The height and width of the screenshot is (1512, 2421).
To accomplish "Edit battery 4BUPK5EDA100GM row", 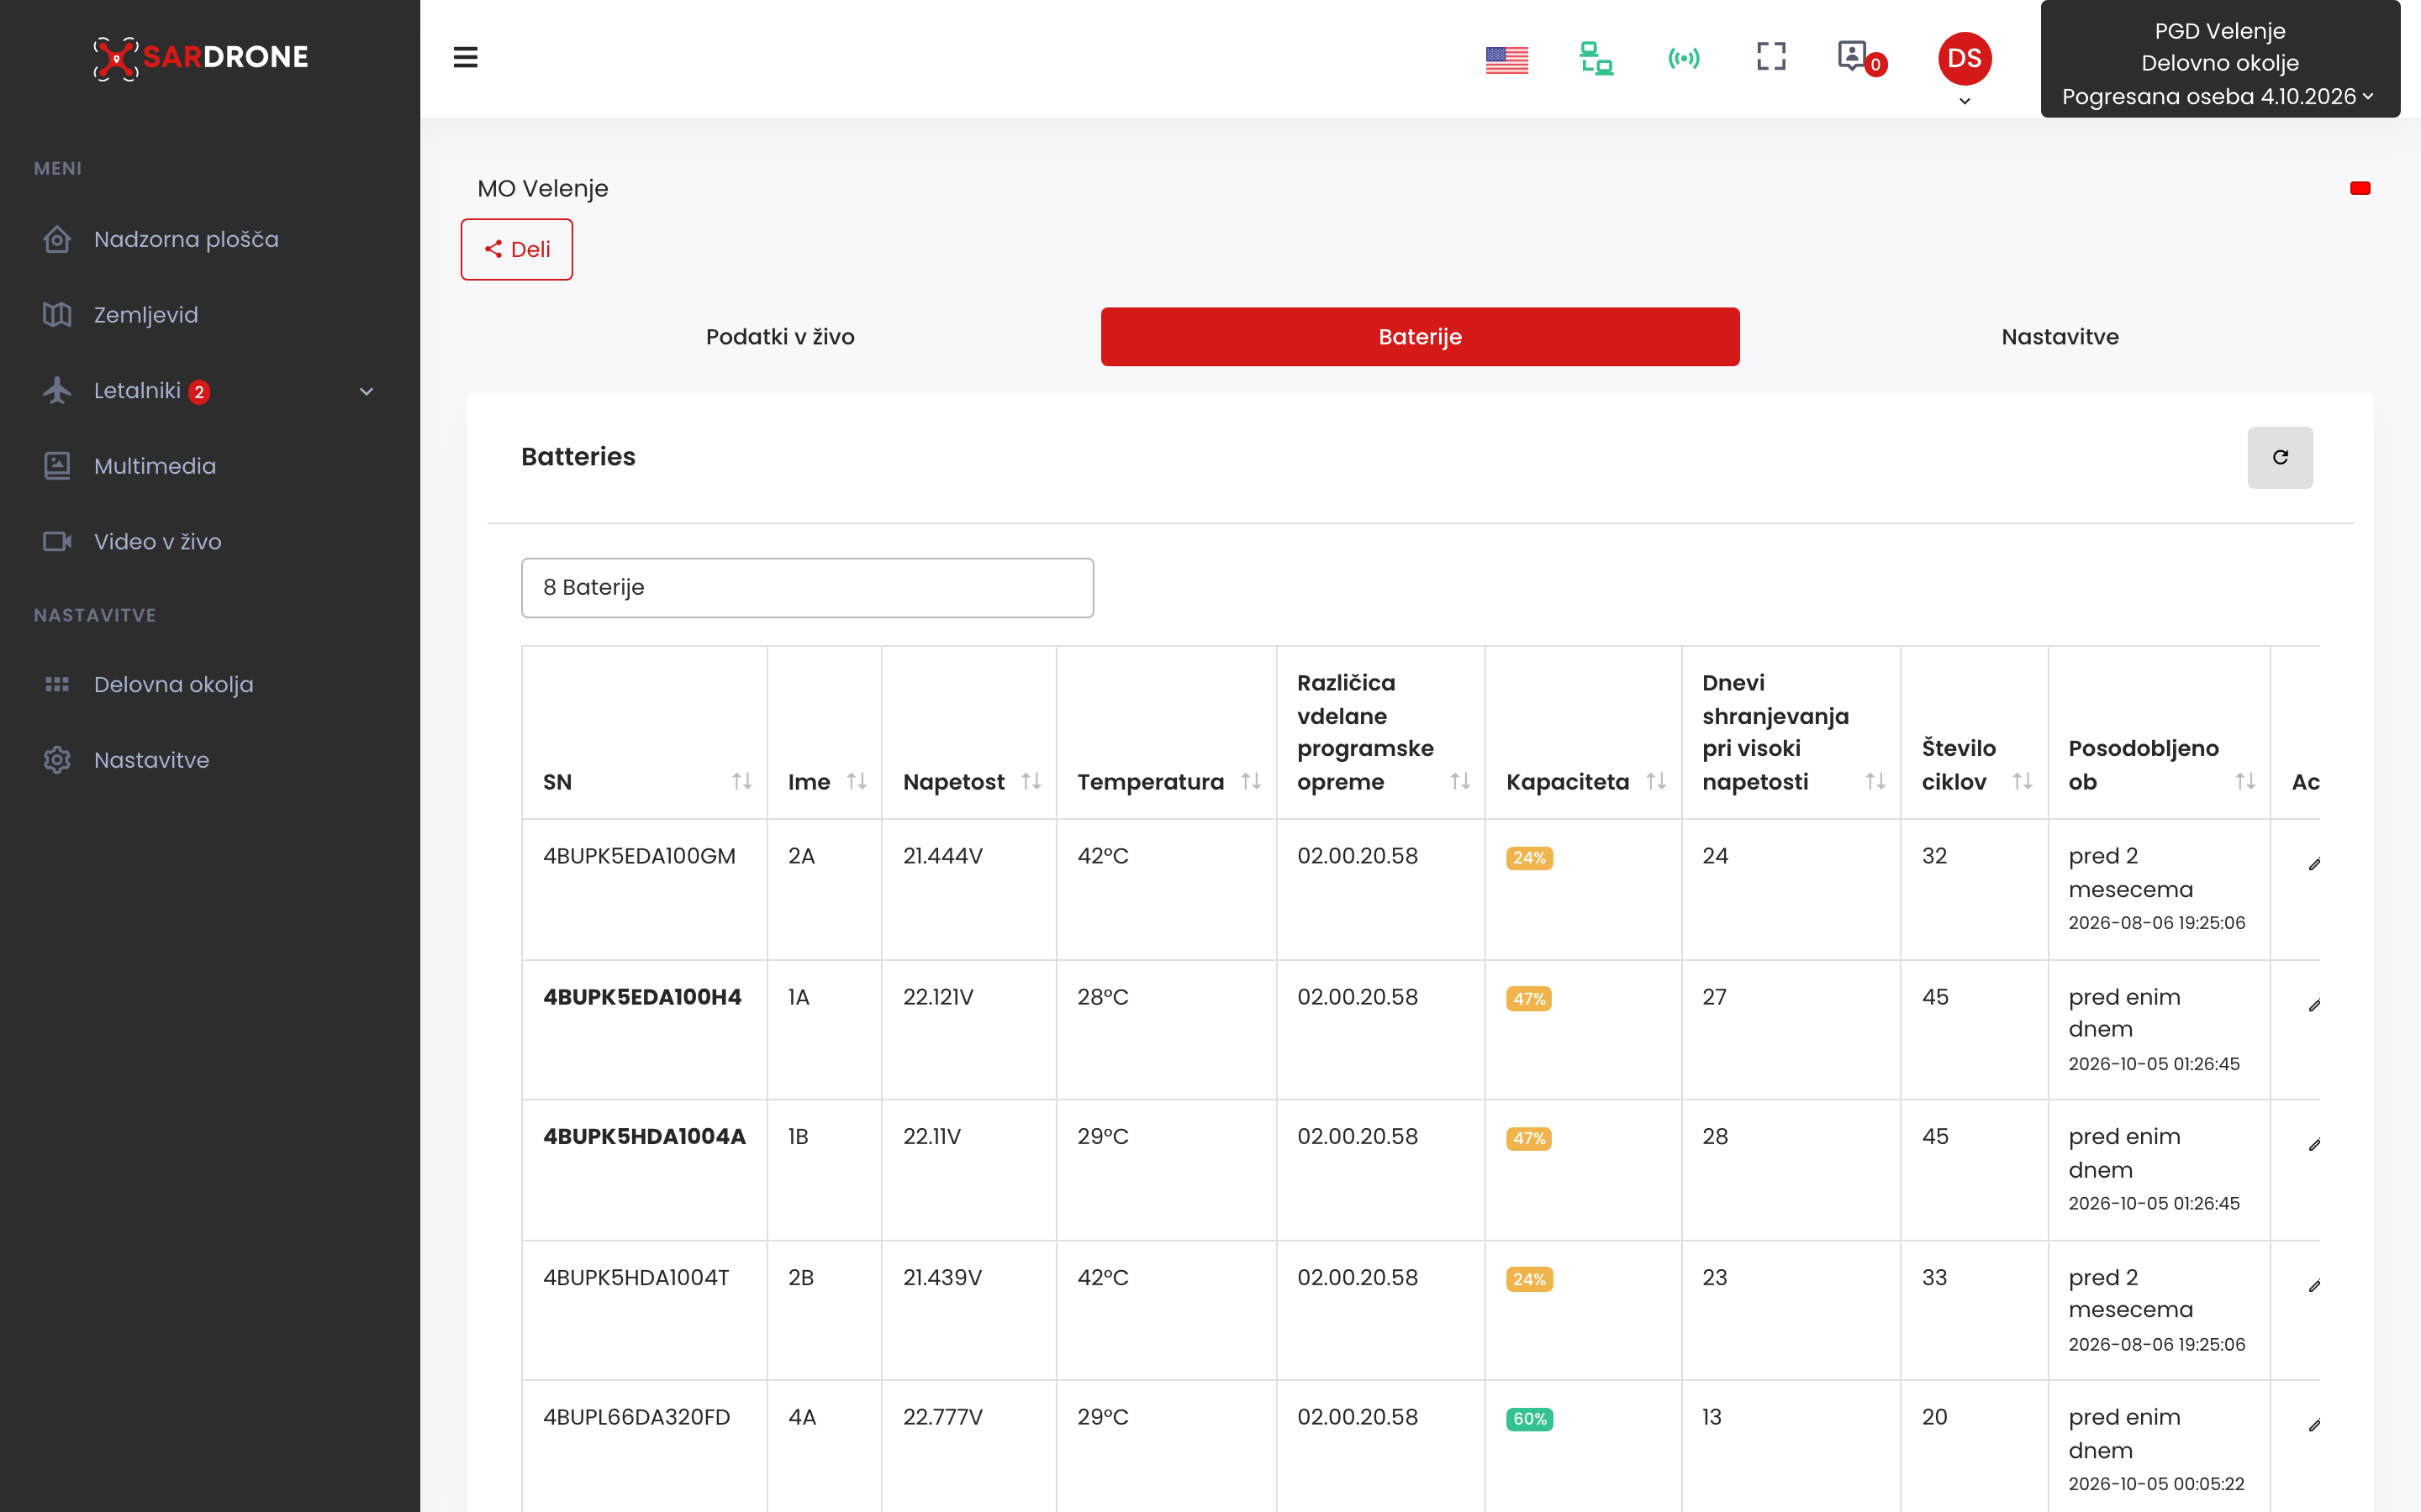I will 2314,864.
